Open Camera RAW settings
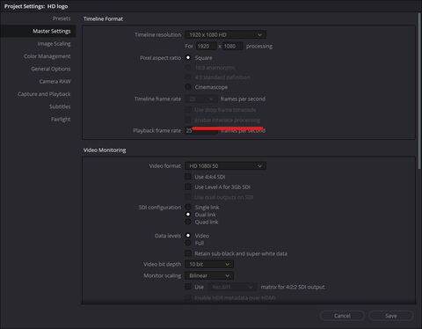This screenshot has width=422, height=329. (55, 82)
